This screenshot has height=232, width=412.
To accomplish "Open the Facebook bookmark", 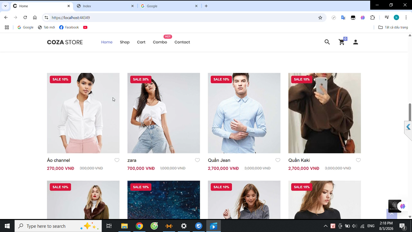I will point(69,27).
